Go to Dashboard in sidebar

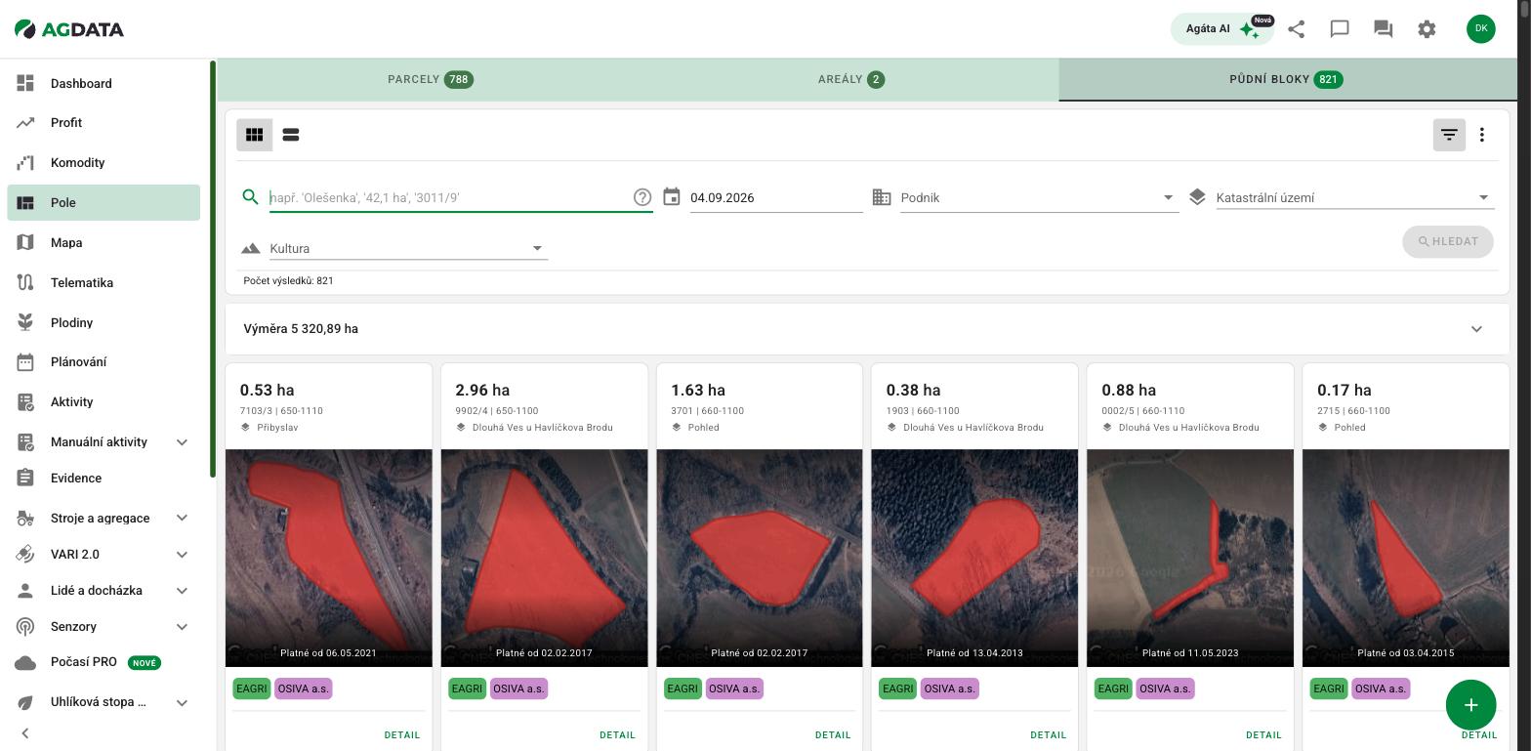click(103, 83)
